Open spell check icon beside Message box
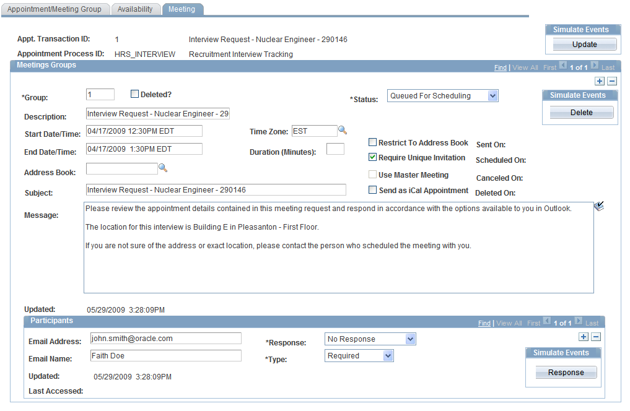This screenshot has width=630, height=411. pyautogui.click(x=599, y=206)
